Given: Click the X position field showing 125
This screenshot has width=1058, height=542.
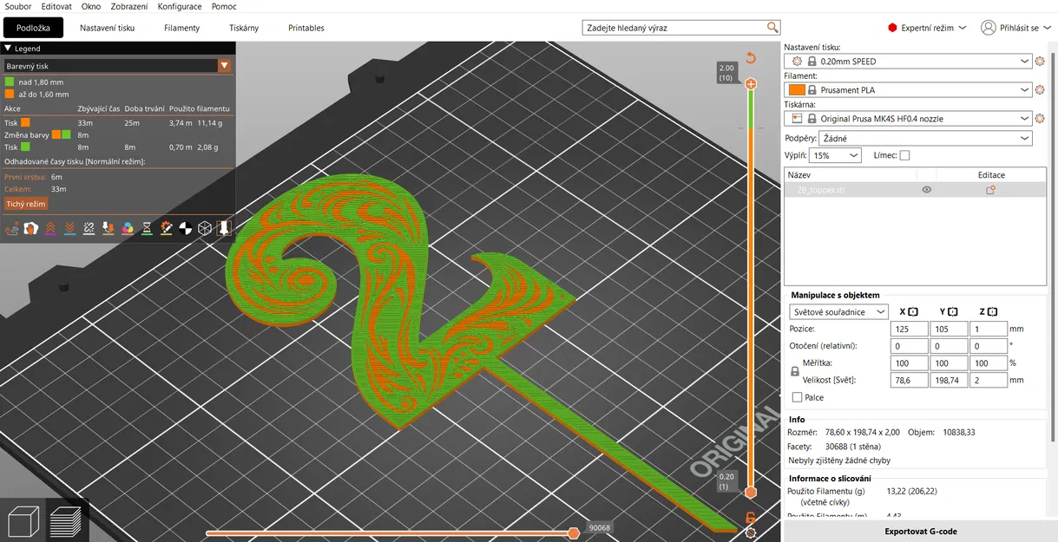Looking at the screenshot, I should (909, 330).
